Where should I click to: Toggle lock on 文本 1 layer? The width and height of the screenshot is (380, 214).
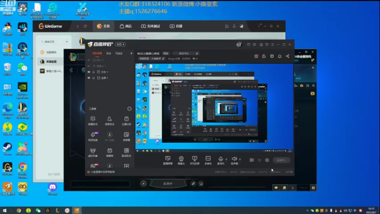pyautogui.click(x=94, y=72)
